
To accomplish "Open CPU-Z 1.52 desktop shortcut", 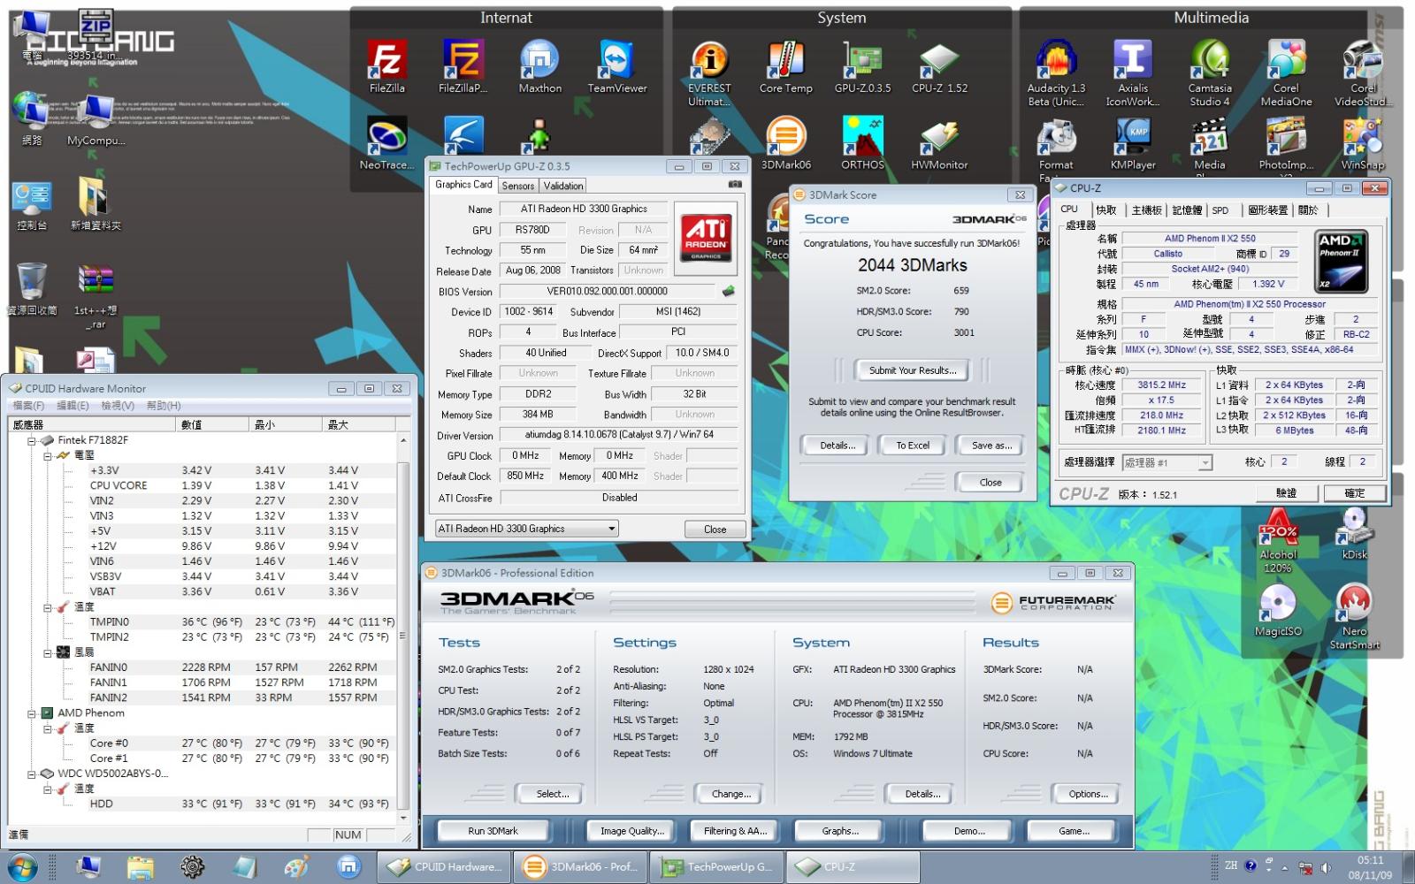I will tap(939, 67).
